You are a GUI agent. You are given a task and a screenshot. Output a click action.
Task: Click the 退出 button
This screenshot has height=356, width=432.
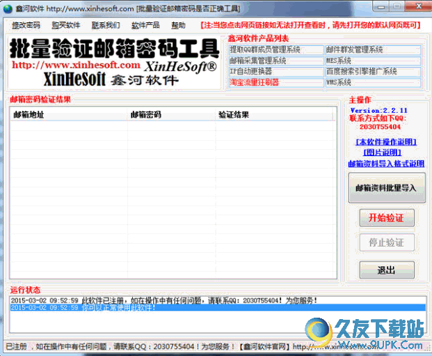coord(387,270)
